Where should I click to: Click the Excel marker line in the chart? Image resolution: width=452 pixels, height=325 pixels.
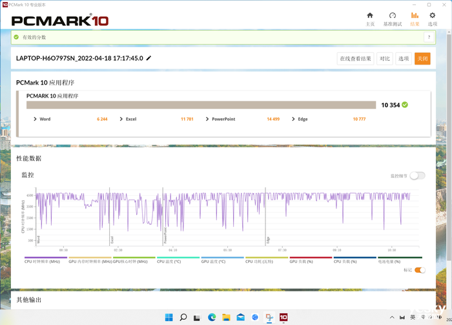pos(110,216)
